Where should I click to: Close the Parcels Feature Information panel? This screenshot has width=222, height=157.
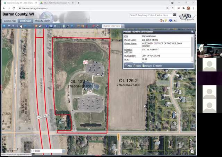192,32
